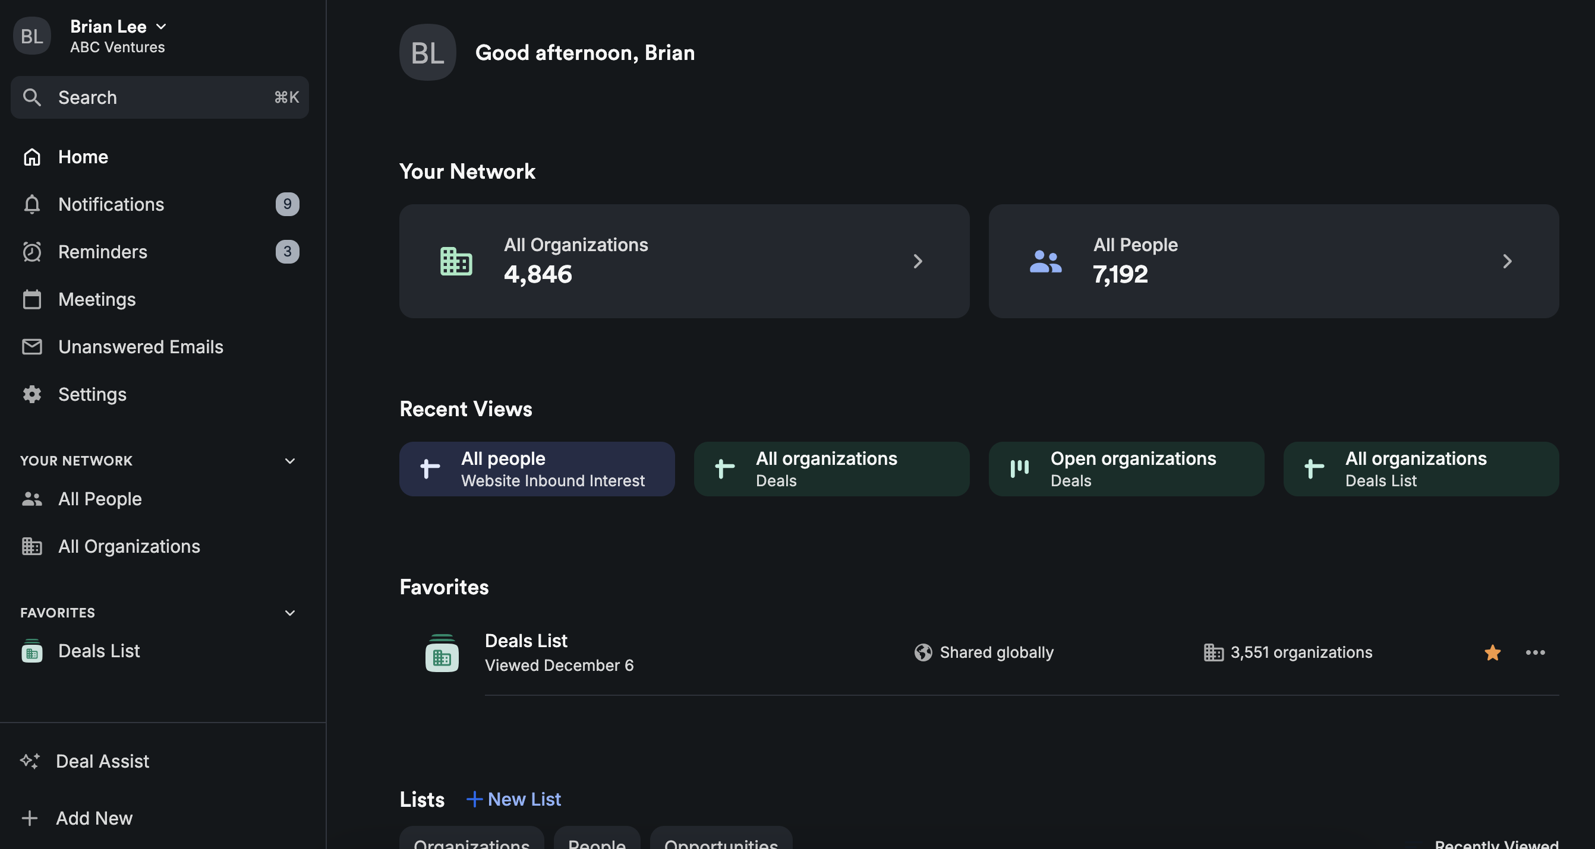The width and height of the screenshot is (1595, 849).
Task: Click the Deals List sidebar list icon
Action: click(31, 651)
